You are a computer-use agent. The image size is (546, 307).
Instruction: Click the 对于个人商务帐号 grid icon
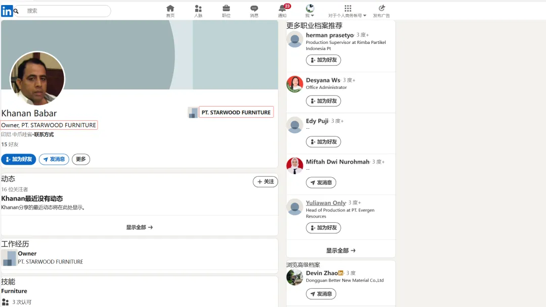347,8
